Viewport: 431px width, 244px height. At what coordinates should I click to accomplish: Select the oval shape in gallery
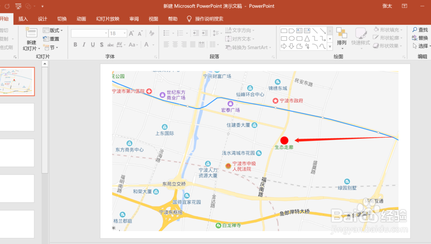292,38
